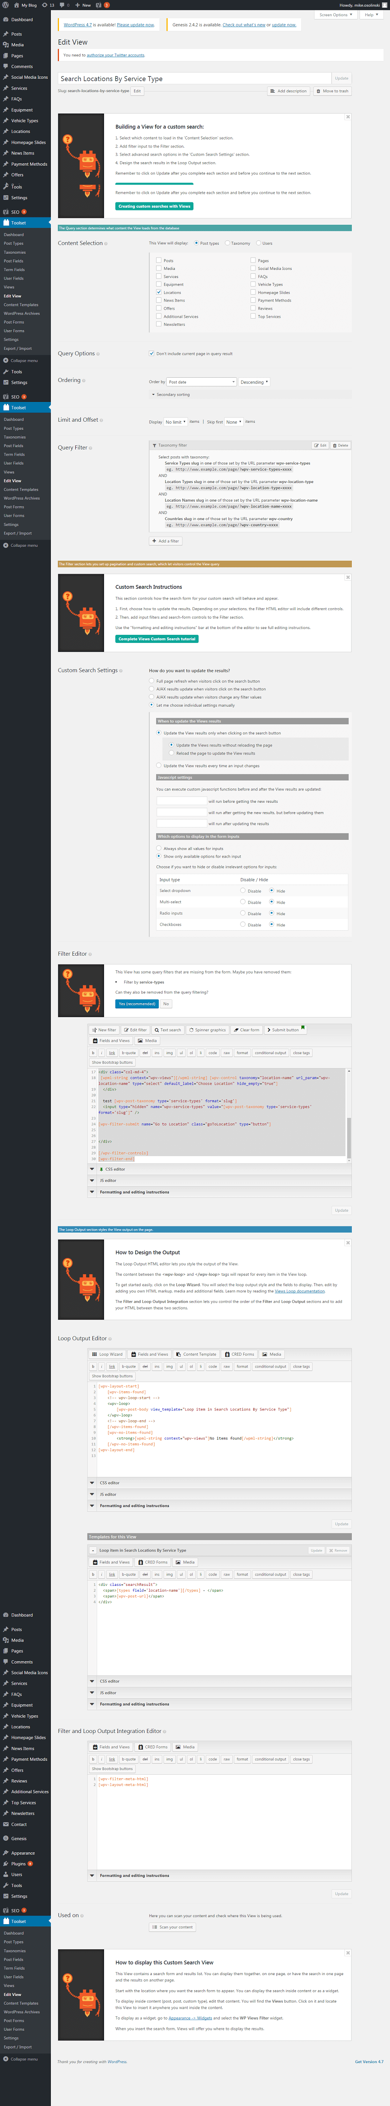Click the view title input field

194,78
